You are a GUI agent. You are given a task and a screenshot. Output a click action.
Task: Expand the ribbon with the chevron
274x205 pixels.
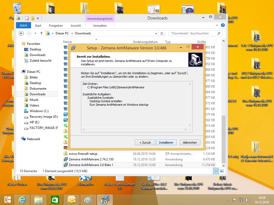click(x=217, y=25)
